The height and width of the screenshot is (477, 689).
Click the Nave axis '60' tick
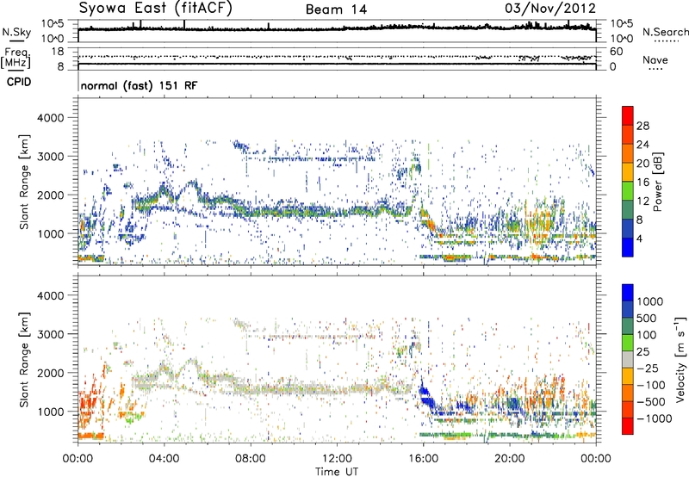(617, 52)
